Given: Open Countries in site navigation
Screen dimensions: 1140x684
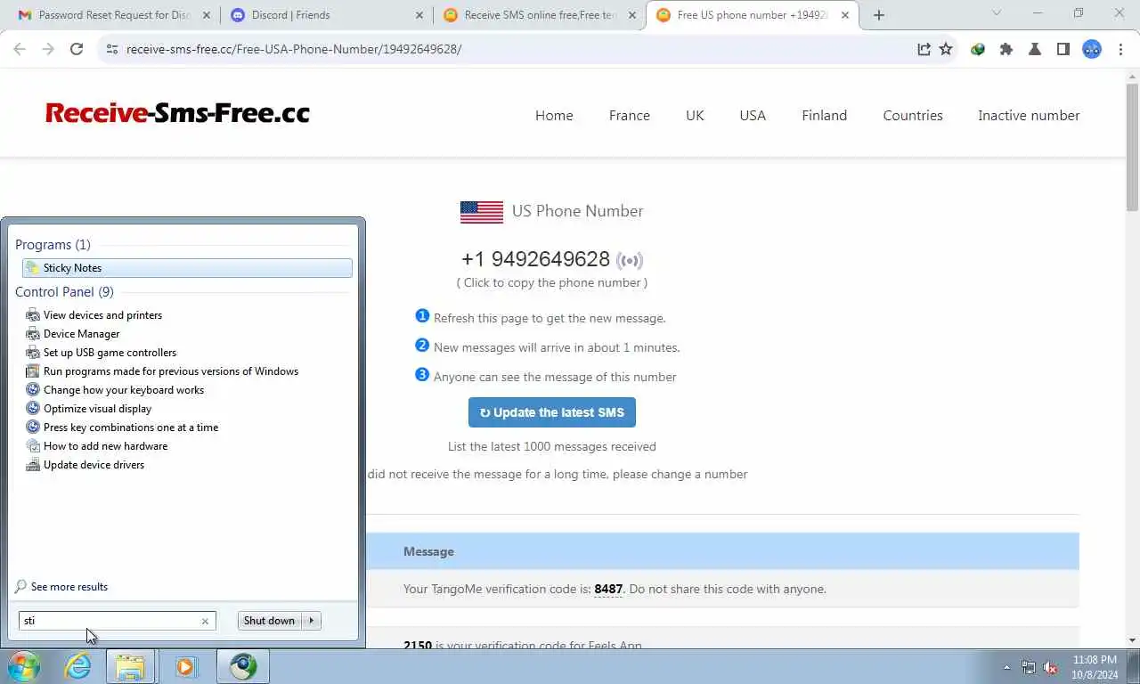Looking at the screenshot, I should [x=913, y=116].
